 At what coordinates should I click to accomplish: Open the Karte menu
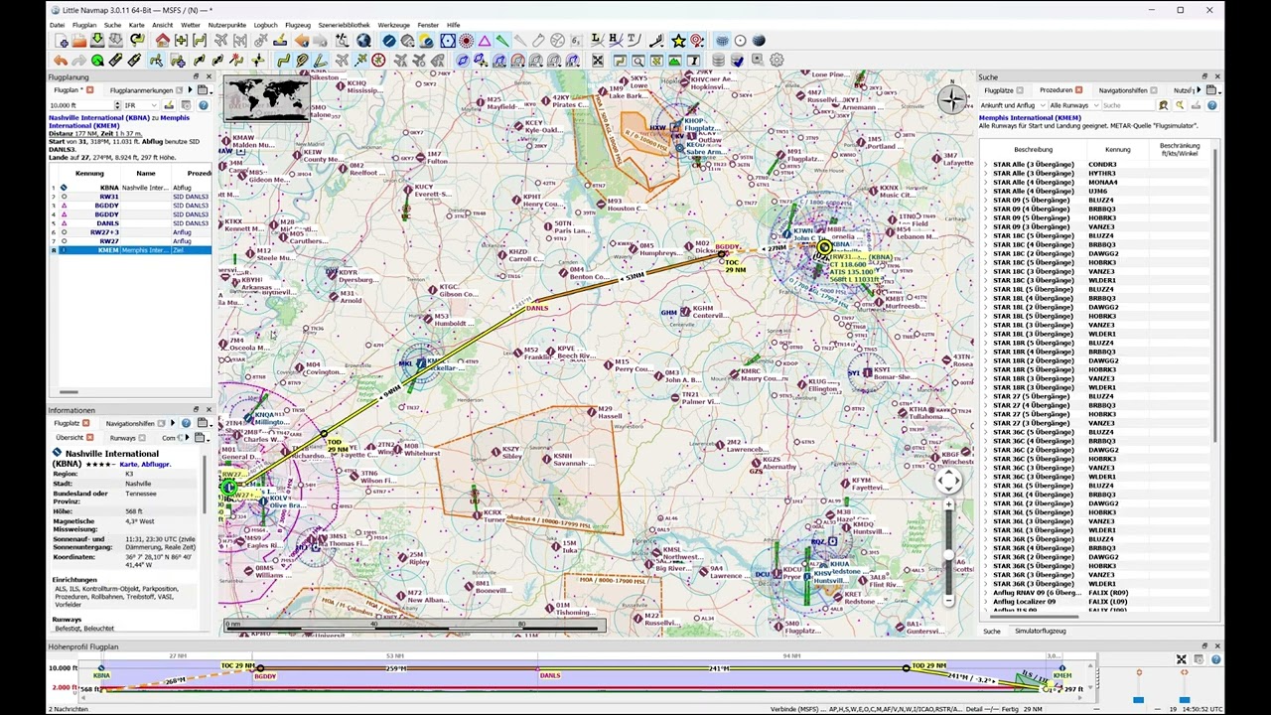[137, 25]
